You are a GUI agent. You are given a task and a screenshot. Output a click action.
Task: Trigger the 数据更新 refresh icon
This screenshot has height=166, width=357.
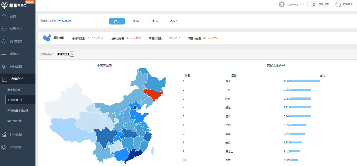(x=338, y=4)
